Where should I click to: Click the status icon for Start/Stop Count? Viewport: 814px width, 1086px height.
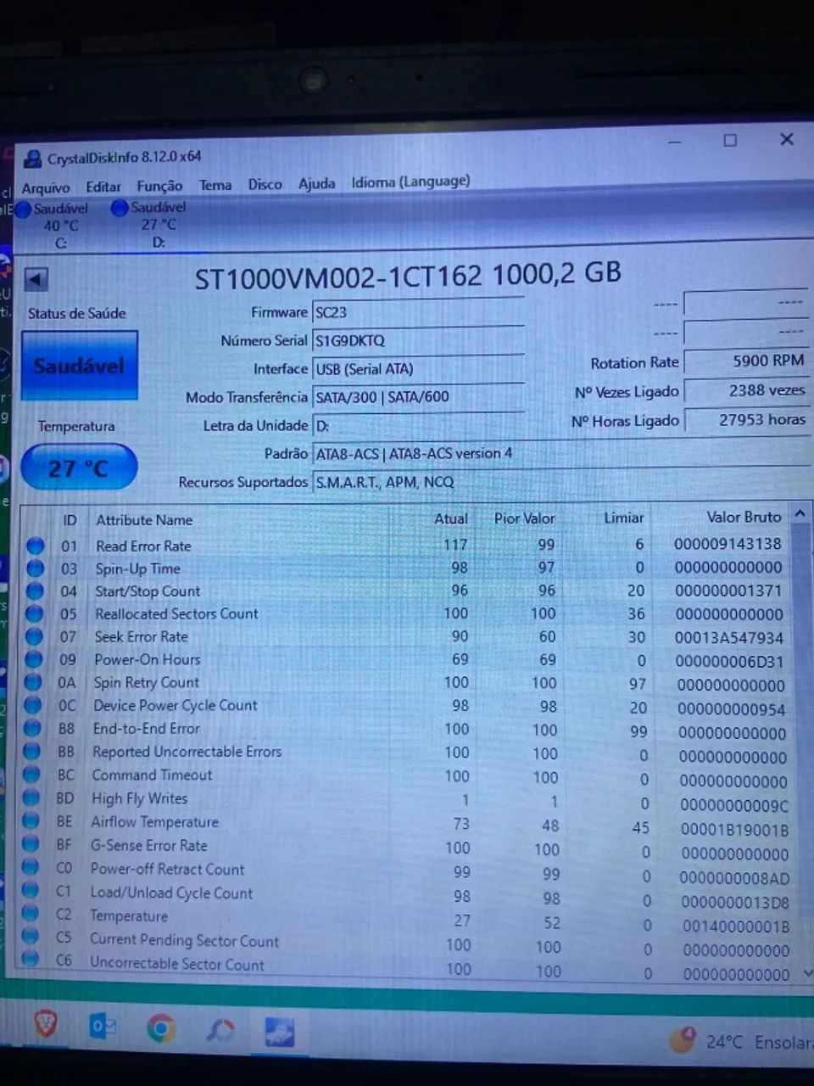point(35,591)
